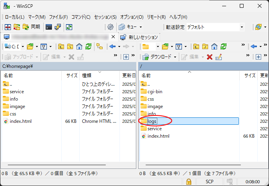Click the Synchronize (同期) toolbar button
Screen dimensions: 269x186
click(31, 27)
